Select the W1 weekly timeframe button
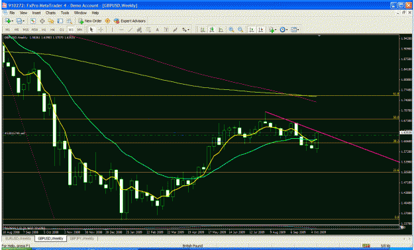Screen dimensions: 414x250 71,30
